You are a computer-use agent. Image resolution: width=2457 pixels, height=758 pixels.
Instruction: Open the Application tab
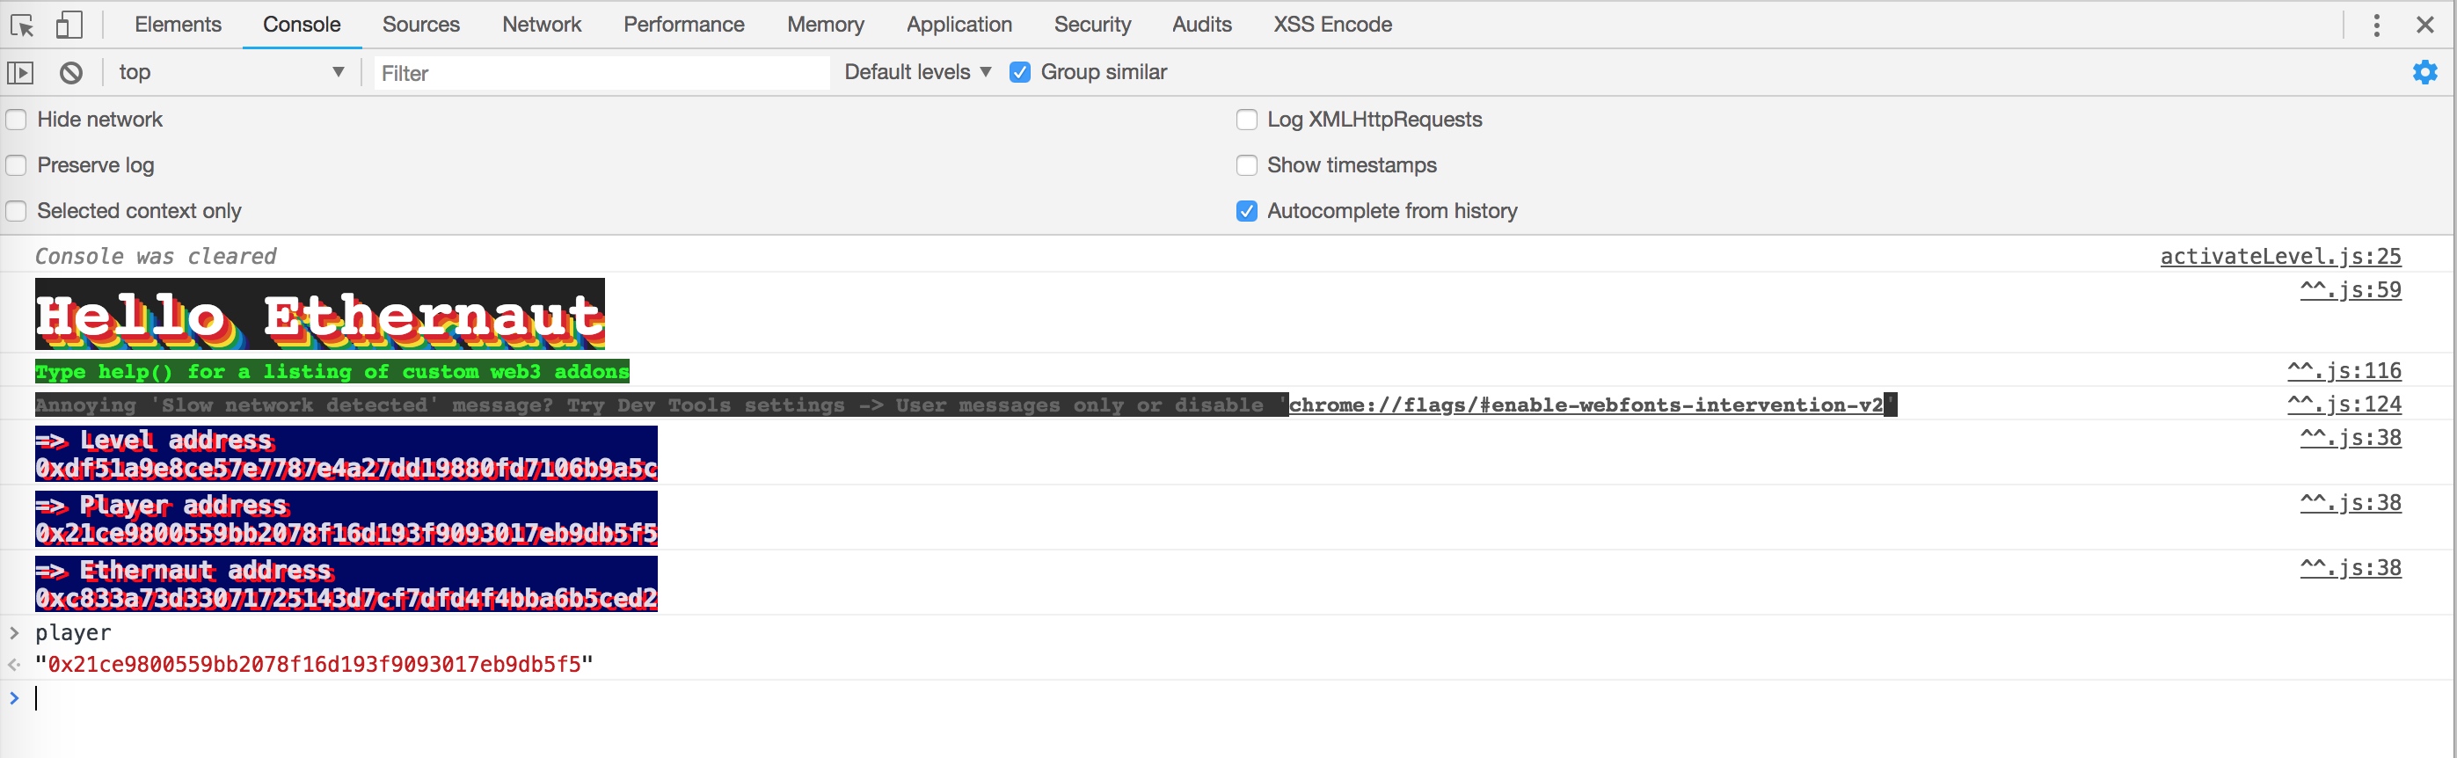(x=959, y=25)
